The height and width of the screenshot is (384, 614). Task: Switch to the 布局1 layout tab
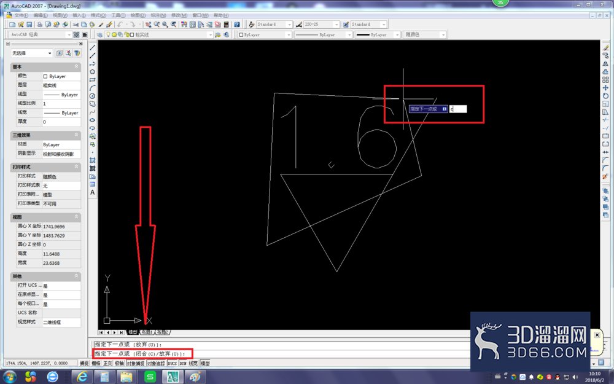147,332
